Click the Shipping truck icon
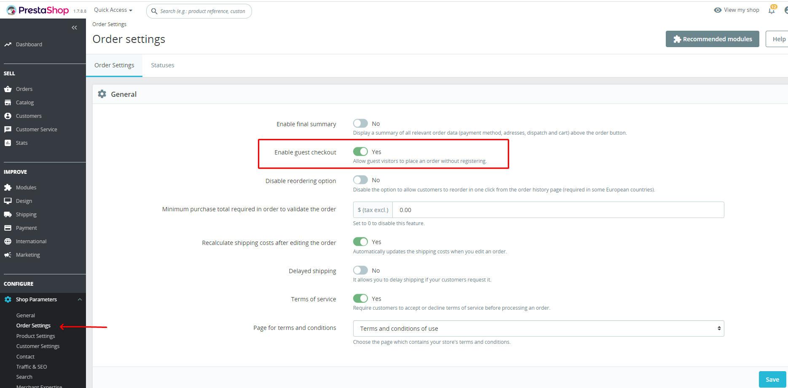 point(8,214)
